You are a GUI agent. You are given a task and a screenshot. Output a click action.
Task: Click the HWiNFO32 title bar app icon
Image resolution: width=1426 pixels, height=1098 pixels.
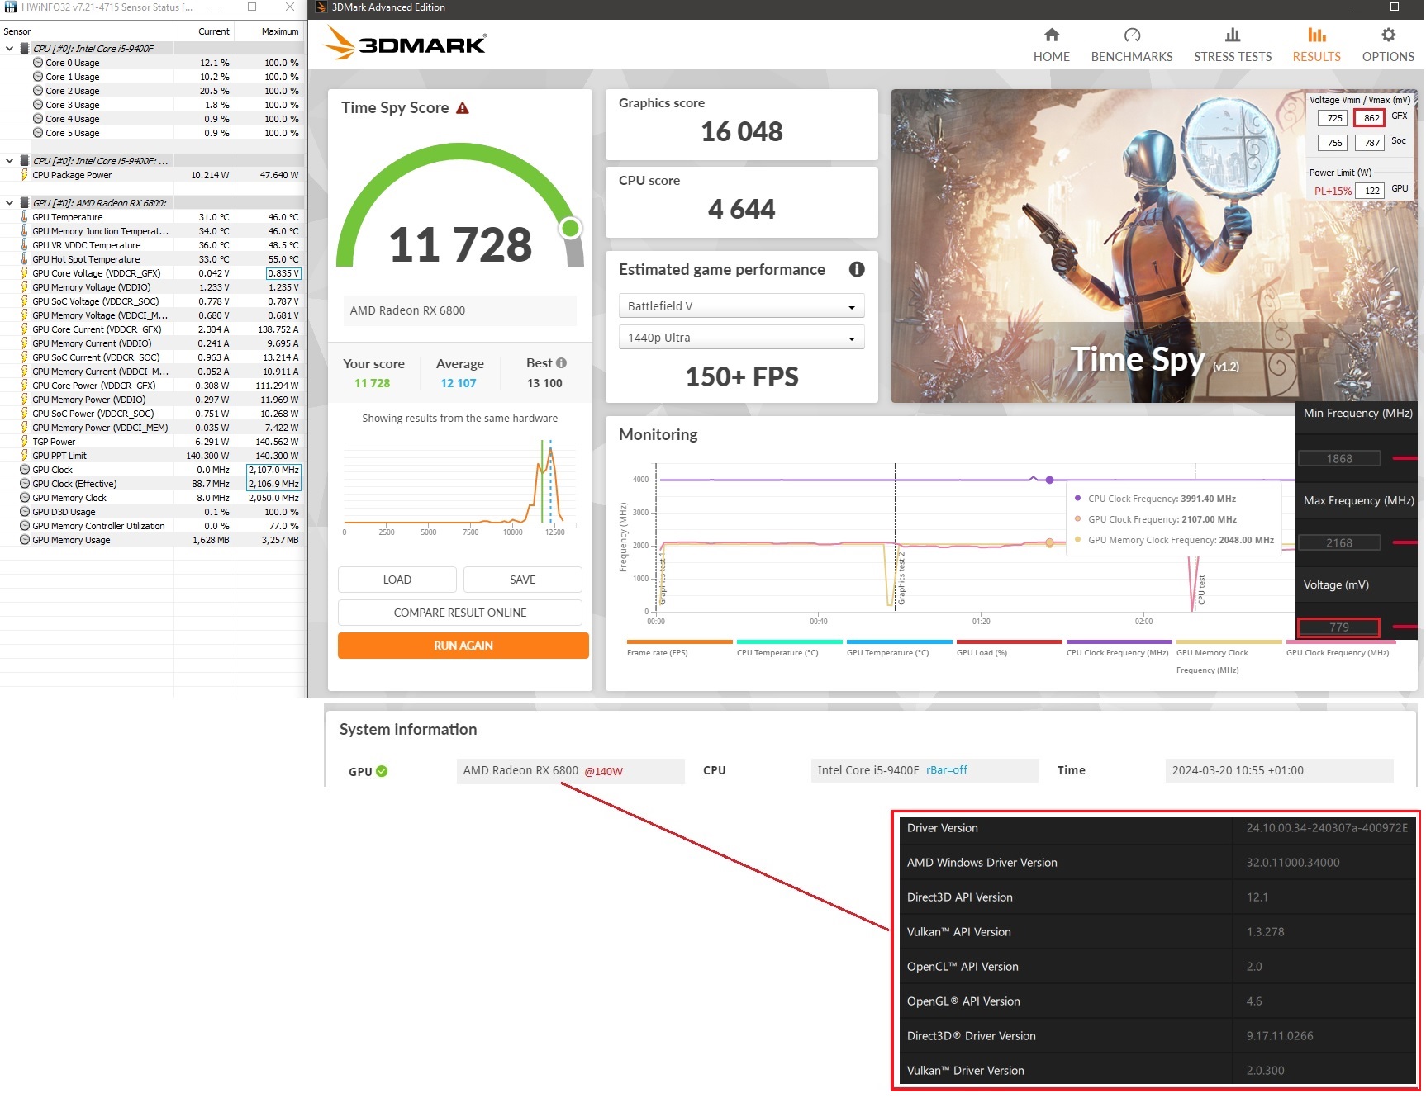(x=11, y=7)
